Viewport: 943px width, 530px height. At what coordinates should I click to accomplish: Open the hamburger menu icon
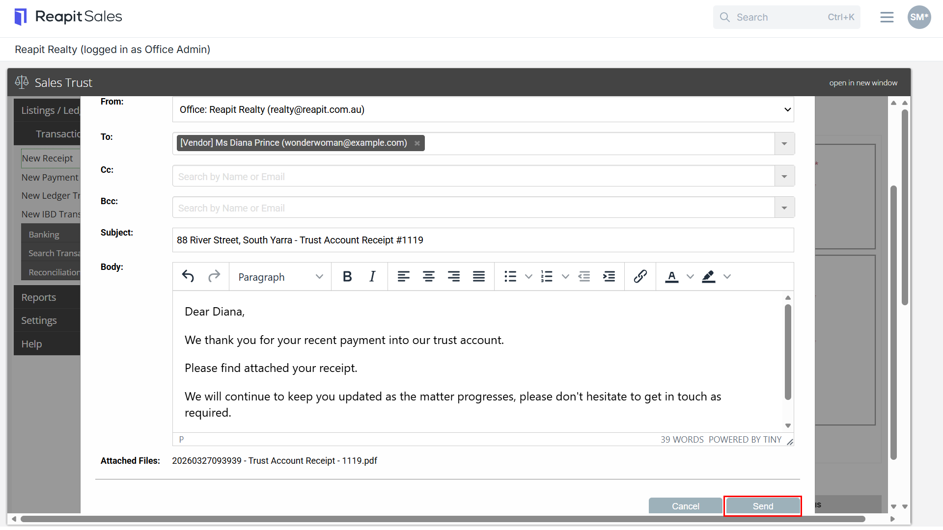887,17
